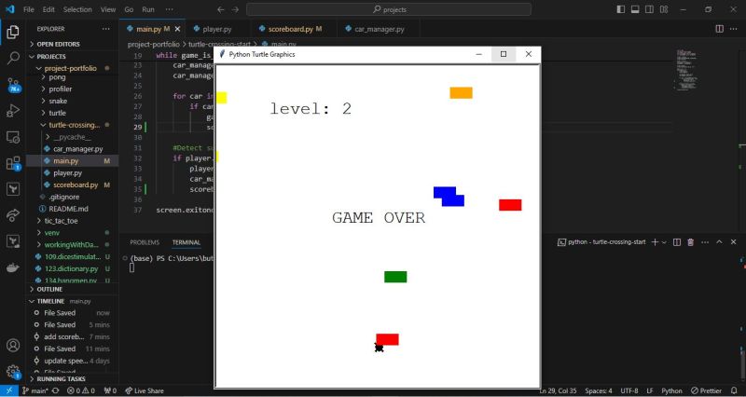Viewport: 746px width, 397px height.
Task: Expand the RUNNING TASKS section
Action: (73, 379)
